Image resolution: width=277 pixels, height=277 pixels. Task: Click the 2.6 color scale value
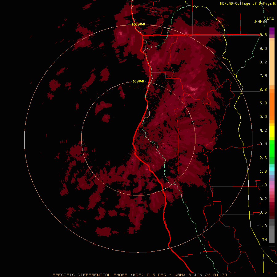263,158
